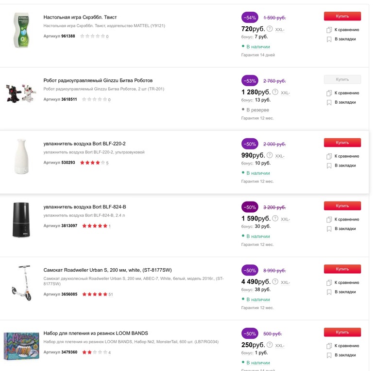The image size is (374, 371).
Task: Click the star rating of Bort BLF-220-2
Action: point(92,163)
